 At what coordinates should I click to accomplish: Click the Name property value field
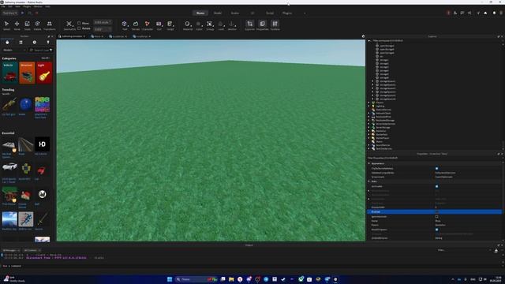[x=468, y=221]
